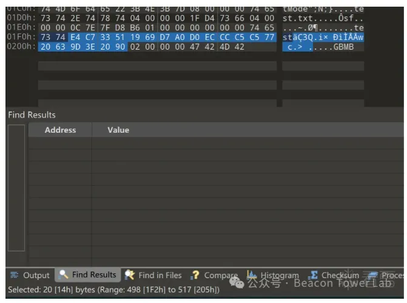
Task: Click the narrow gutter box left of Find Results table
Action: (x=16, y=188)
